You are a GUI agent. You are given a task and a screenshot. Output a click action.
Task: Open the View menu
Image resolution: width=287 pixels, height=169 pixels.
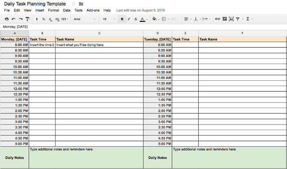(28, 10)
